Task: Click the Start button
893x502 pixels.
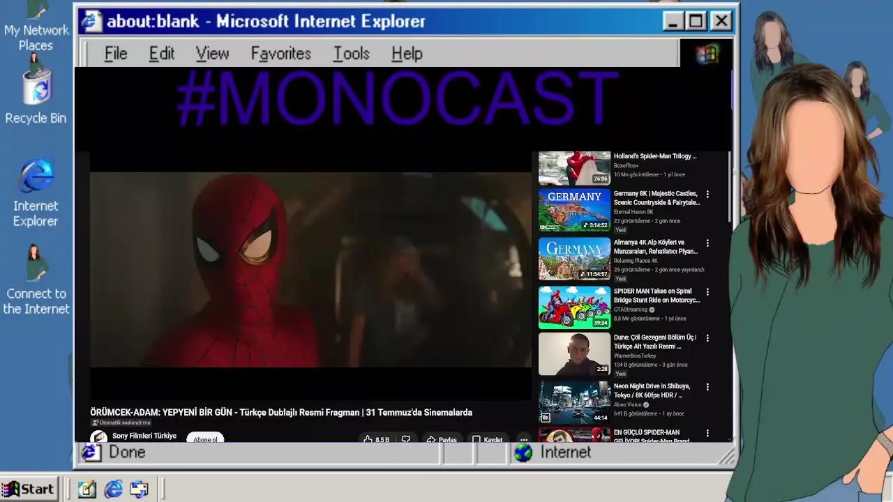Action: [29, 489]
